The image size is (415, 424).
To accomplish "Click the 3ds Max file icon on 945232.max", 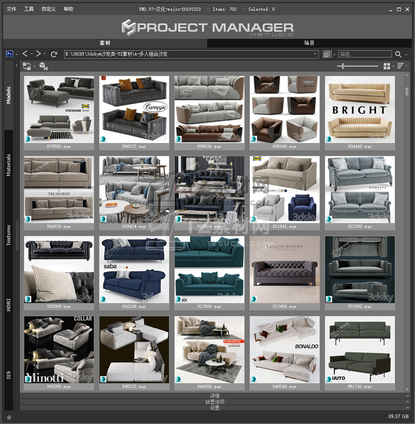I will [x=103, y=379].
